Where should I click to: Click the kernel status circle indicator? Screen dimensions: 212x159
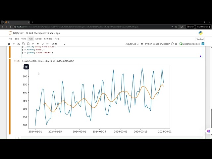(172, 44)
